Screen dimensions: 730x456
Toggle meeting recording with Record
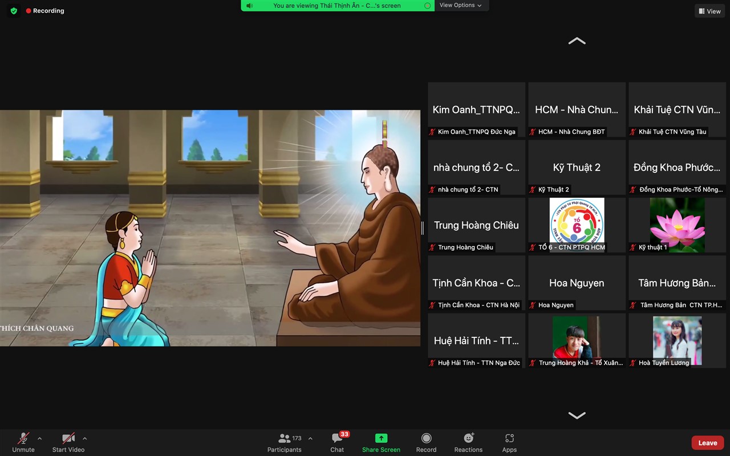tap(426, 442)
